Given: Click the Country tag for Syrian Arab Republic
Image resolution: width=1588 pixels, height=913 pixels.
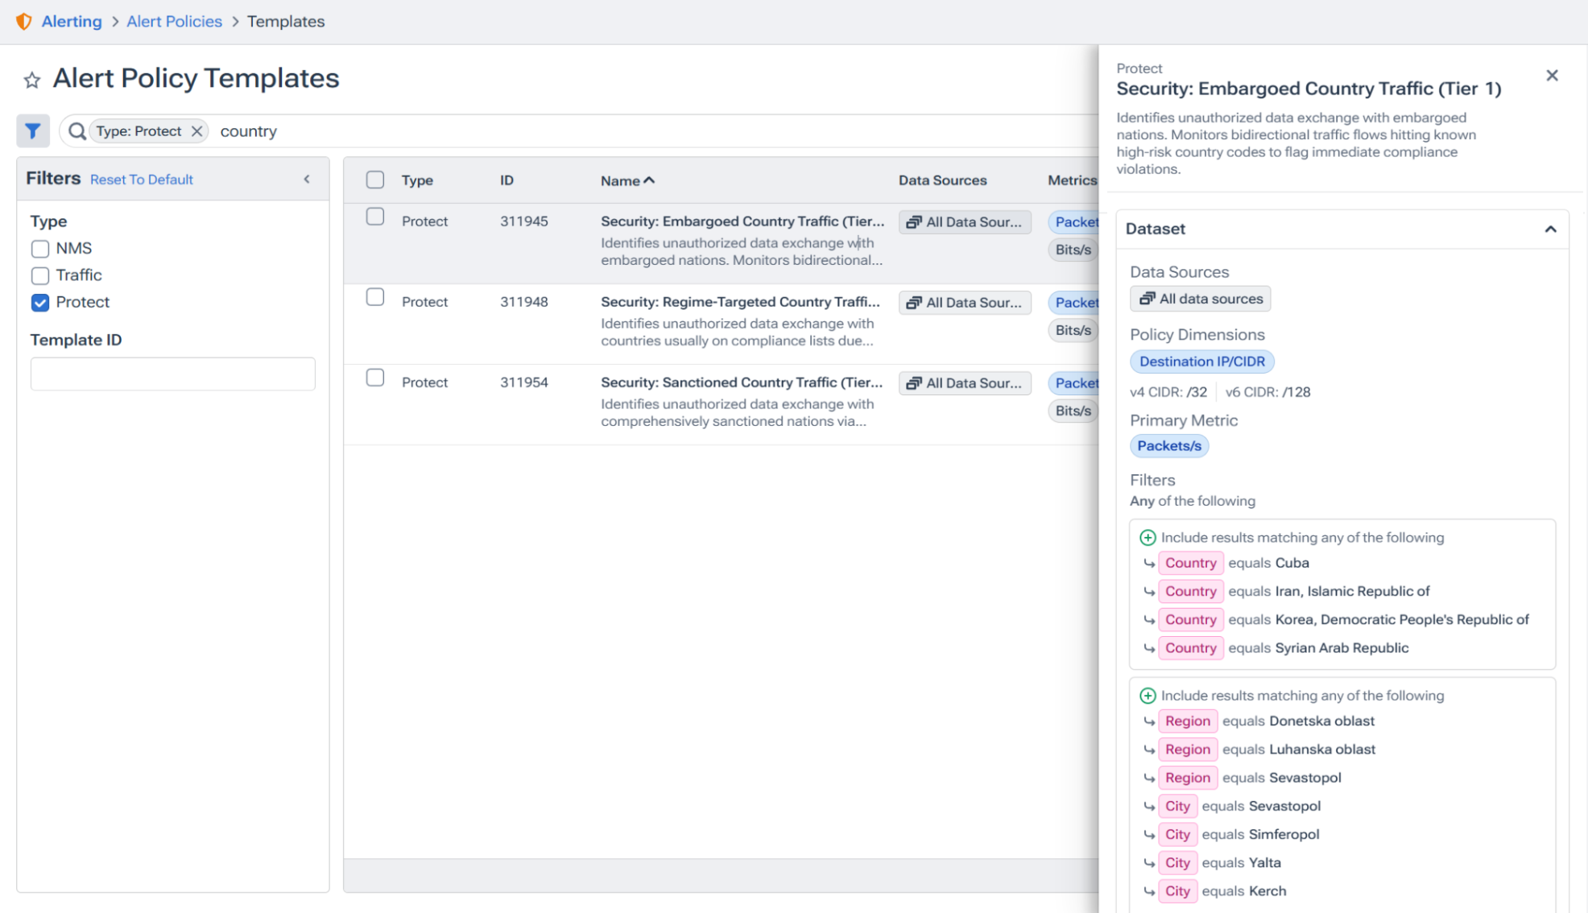Looking at the screenshot, I should tap(1191, 648).
